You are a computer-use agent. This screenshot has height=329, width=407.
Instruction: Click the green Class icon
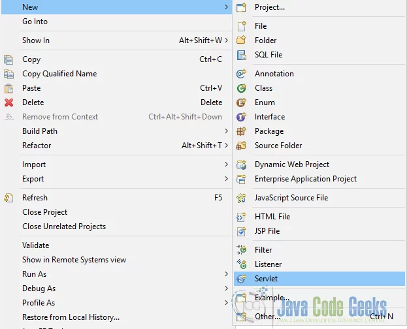tap(241, 88)
